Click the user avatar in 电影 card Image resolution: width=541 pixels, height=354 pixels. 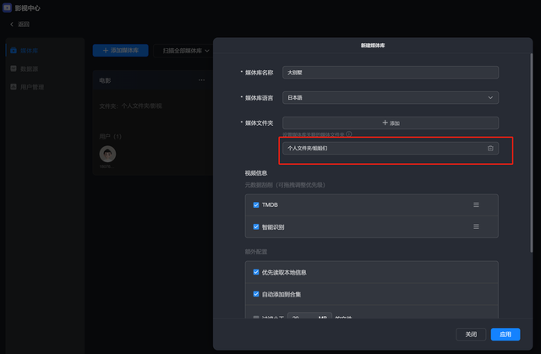pos(107,154)
